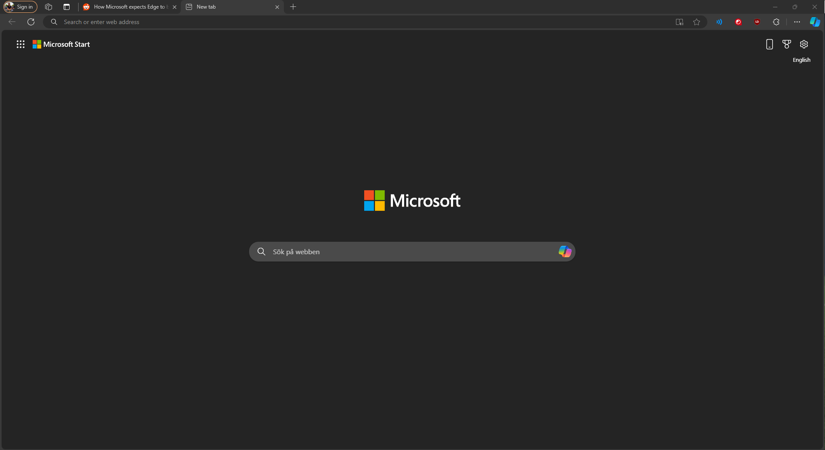
Task: Click the magnifier icon in the web search box
Action: [262, 252]
